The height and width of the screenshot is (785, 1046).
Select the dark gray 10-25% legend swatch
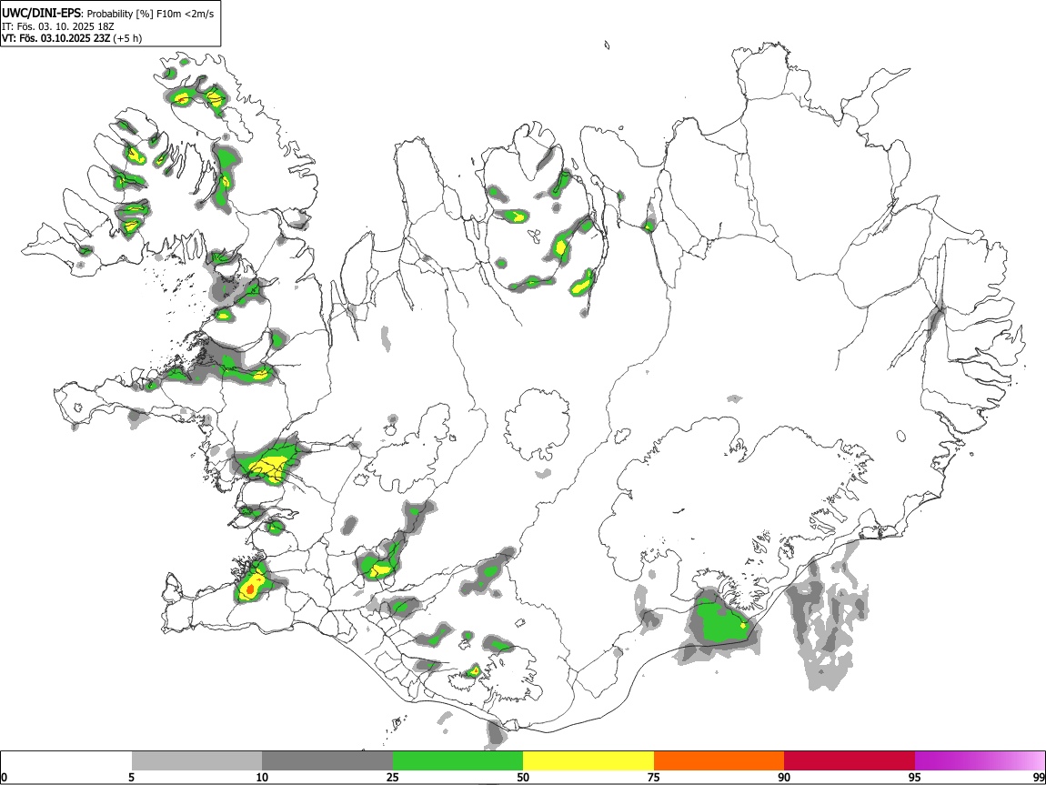pyautogui.click(x=327, y=761)
